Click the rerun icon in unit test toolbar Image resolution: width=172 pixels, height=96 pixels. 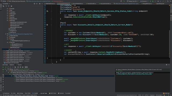tap(8, 67)
